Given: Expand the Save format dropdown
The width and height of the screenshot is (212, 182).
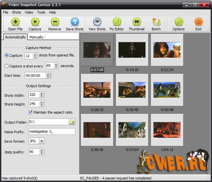Looking at the screenshot, I should pos(42,141).
